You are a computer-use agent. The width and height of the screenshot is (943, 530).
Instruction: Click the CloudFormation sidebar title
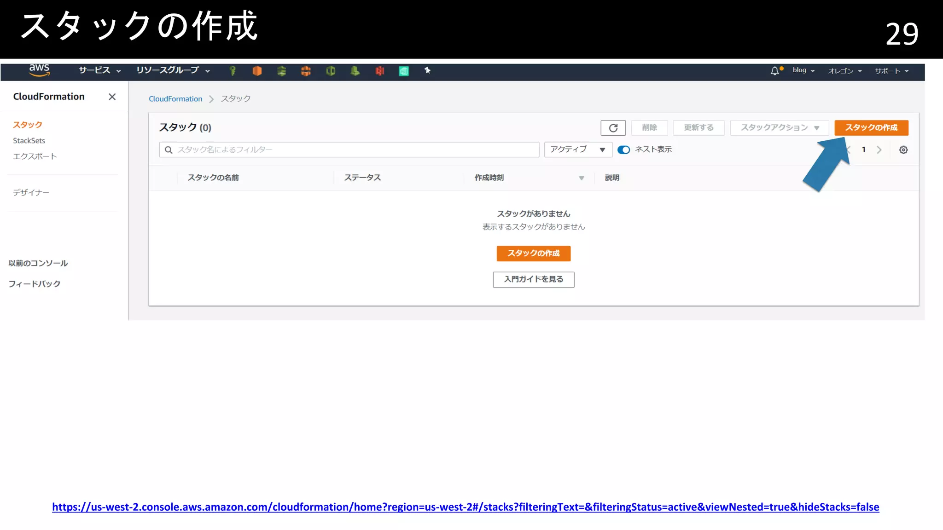49,97
